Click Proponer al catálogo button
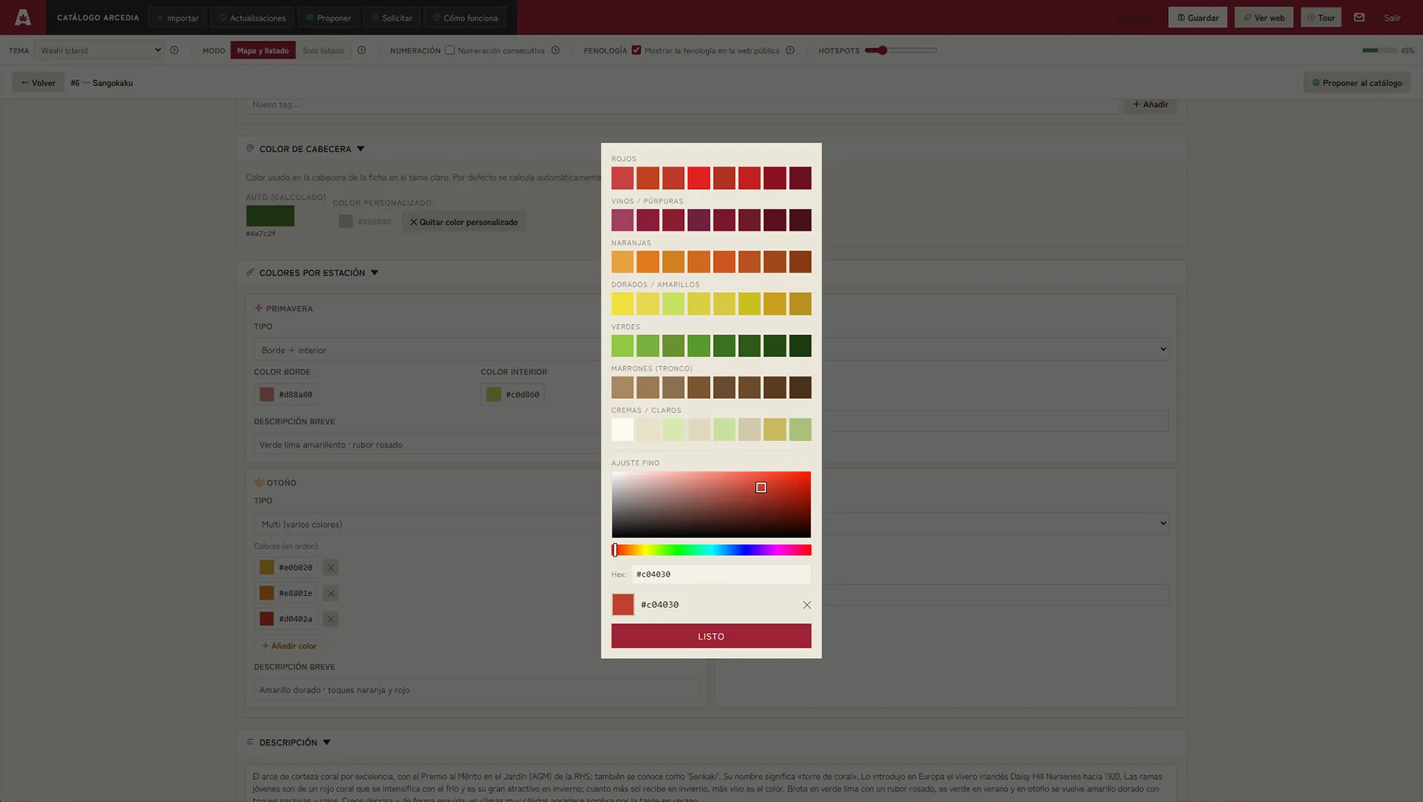The height and width of the screenshot is (802, 1423). [x=1357, y=83]
